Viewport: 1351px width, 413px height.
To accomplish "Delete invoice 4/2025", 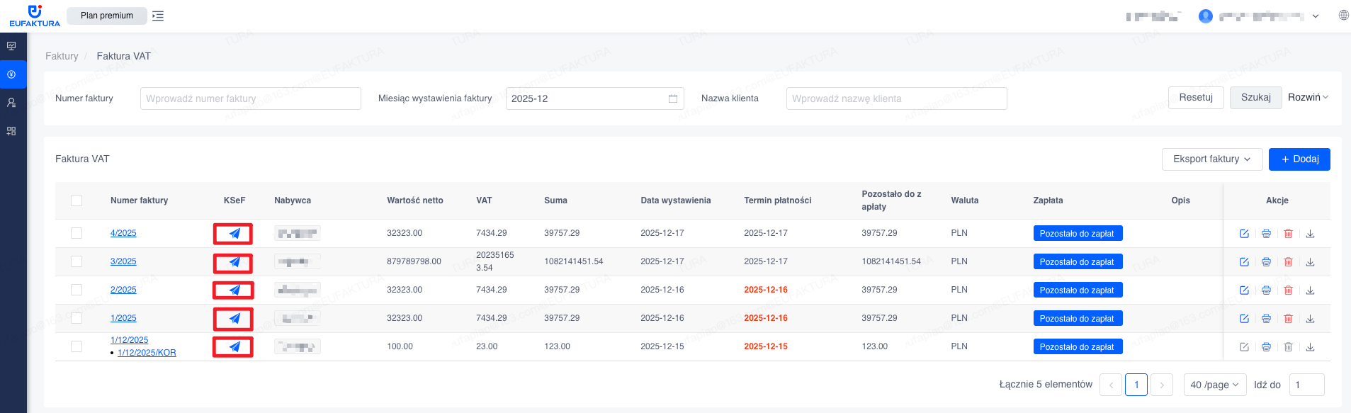I will click(1288, 234).
